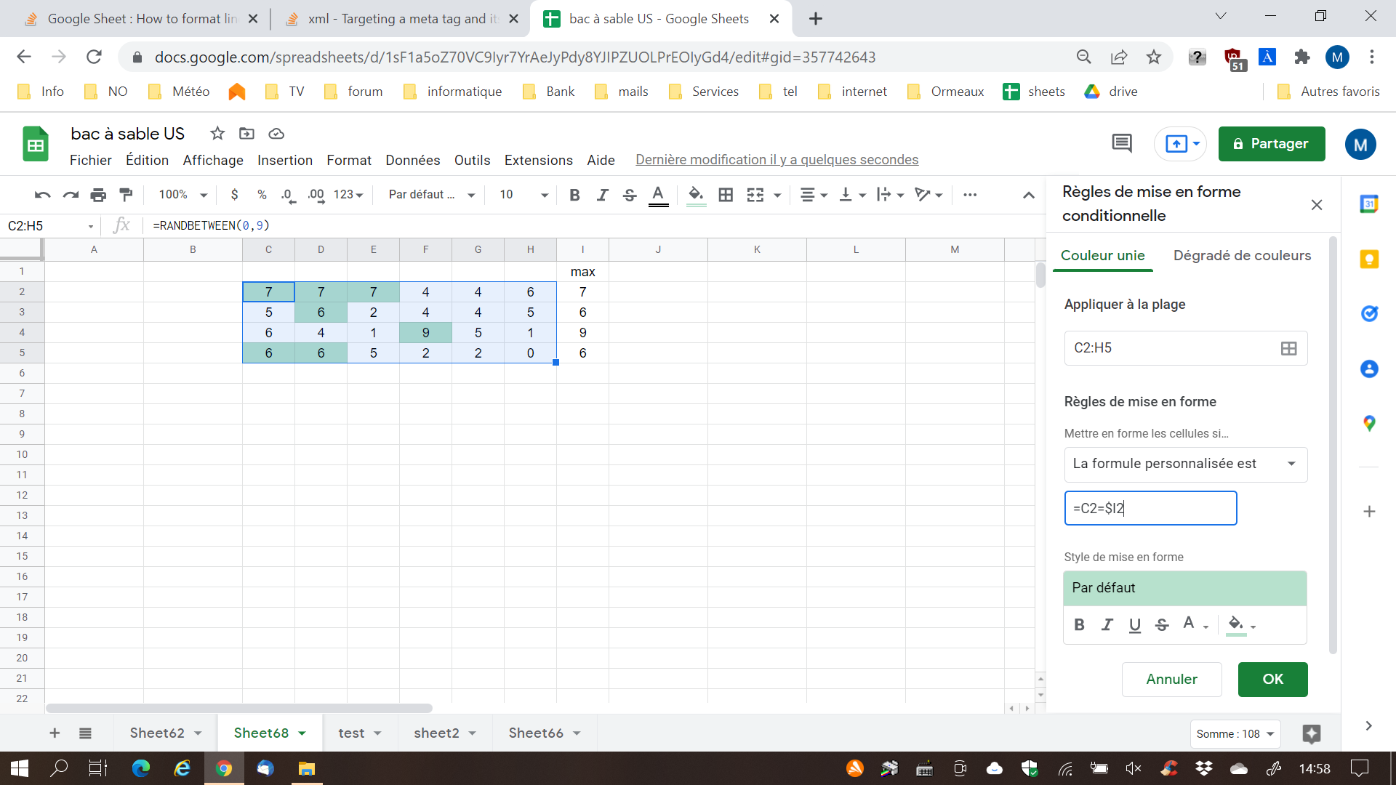The height and width of the screenshot is (785, 1396).
Task: Select the paint format roller icon
Action: coord(126,195)
